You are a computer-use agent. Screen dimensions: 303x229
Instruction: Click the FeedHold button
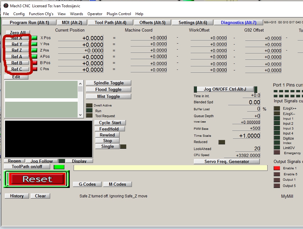click(109, 129)
